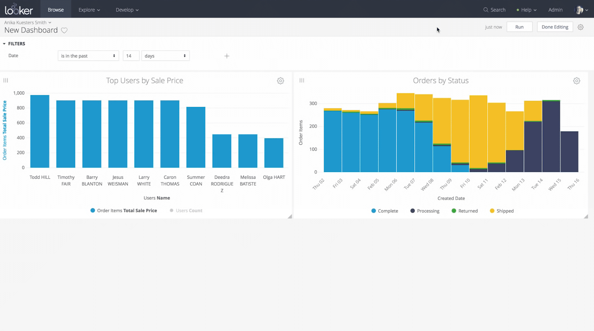Add a new filter with plus icon
Screen dimensions: 594x331
[227, 56]
